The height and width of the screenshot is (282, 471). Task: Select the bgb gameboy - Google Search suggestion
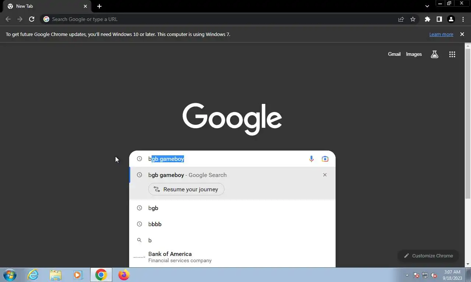pos(232,175)
